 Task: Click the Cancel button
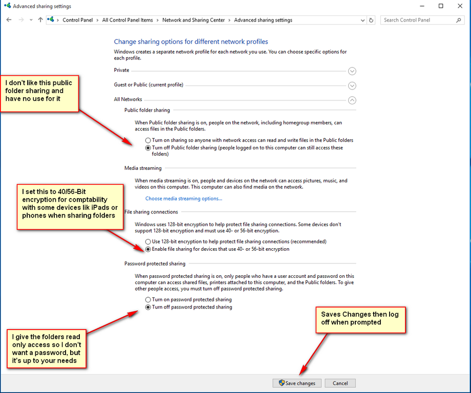340,383
